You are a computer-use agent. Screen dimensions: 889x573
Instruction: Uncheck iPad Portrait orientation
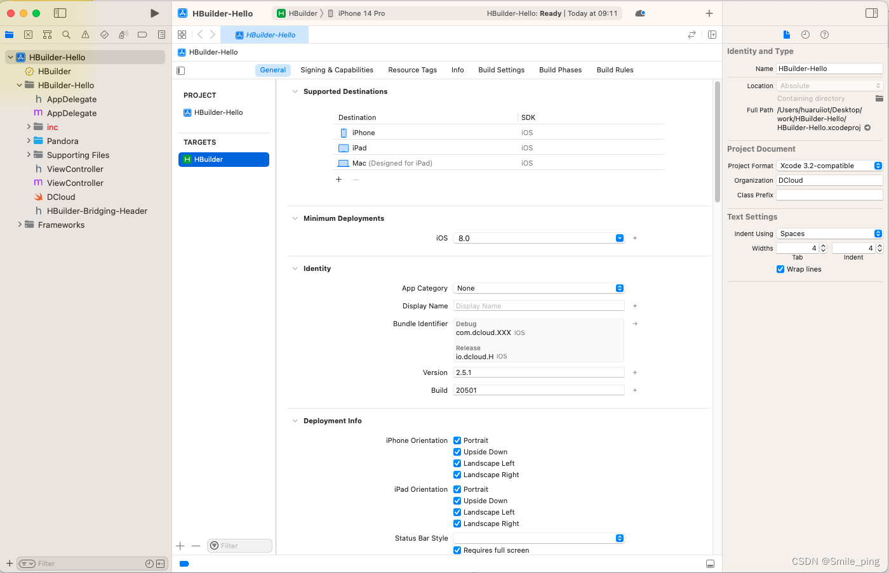[457, 489]
